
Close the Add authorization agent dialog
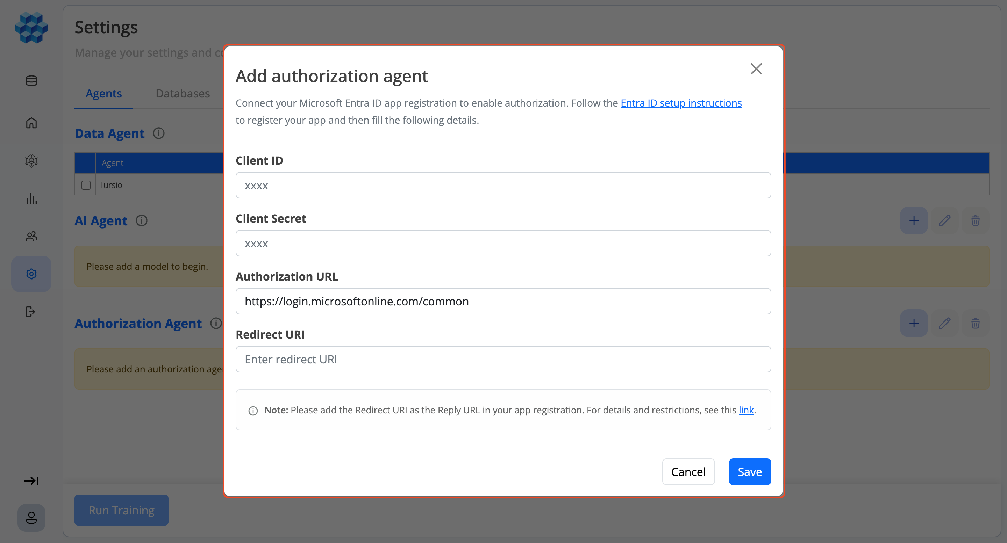(756, 69)
